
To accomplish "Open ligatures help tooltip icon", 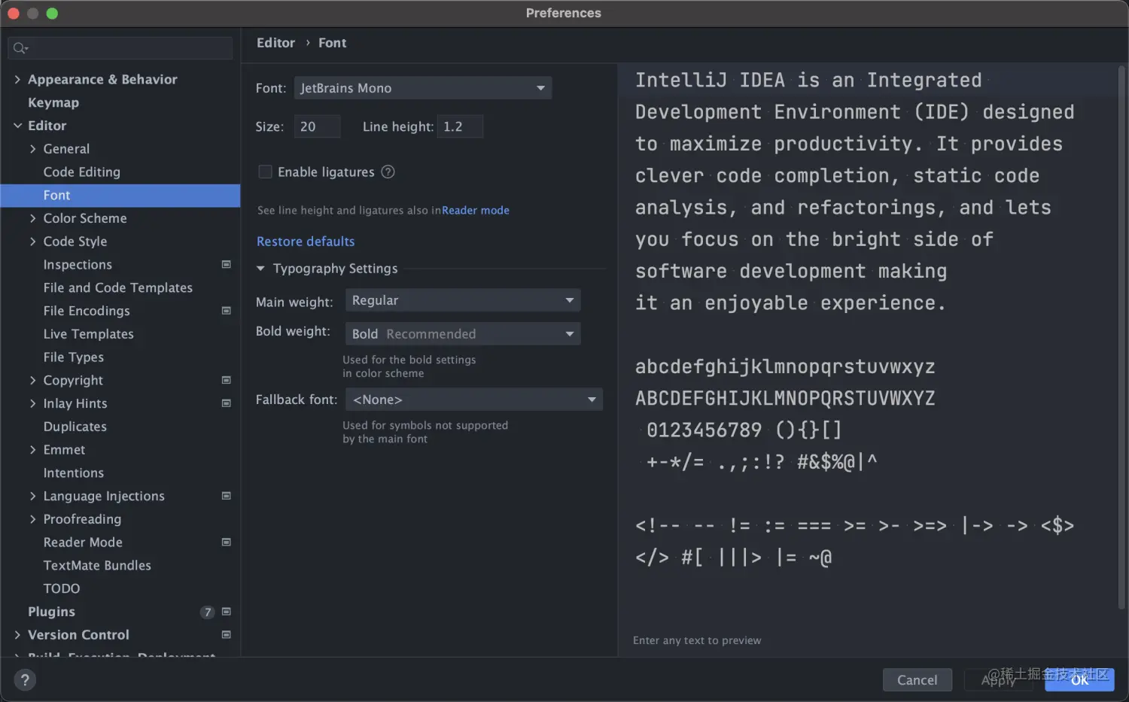I will coord(388,172).
